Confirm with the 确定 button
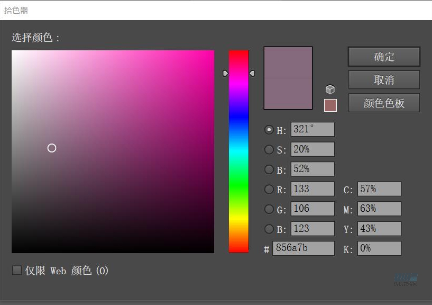Viewport: 432px width, 305px height. click(384, 57)
